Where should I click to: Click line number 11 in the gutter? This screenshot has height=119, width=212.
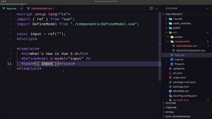pos(9,63)
